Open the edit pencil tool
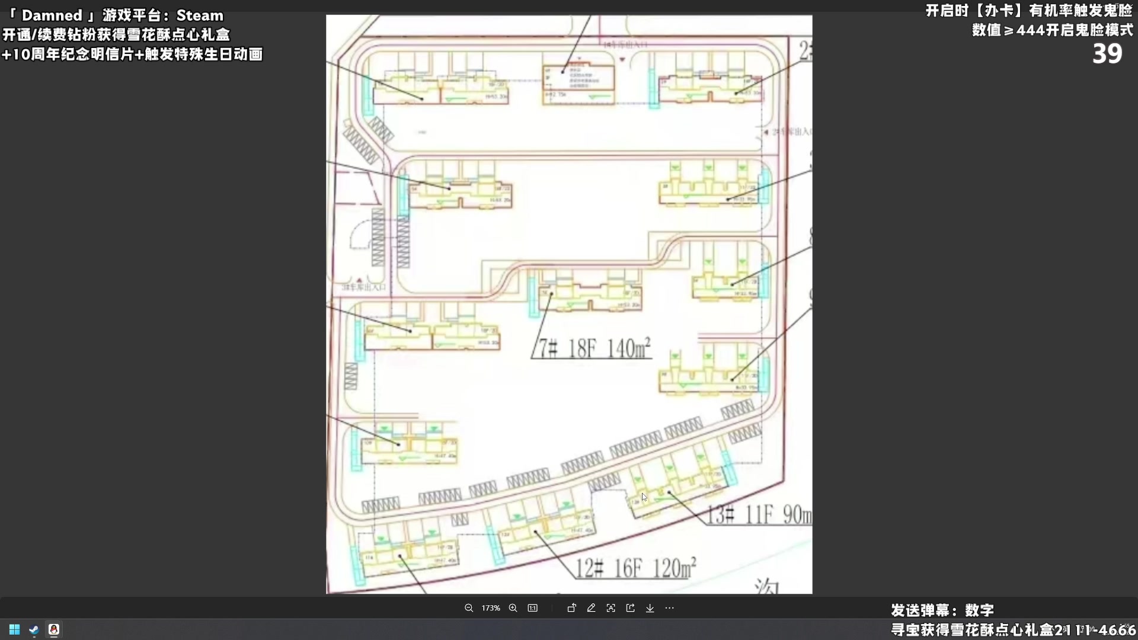This screenshot has height=640, width=1138. [591, 608]
